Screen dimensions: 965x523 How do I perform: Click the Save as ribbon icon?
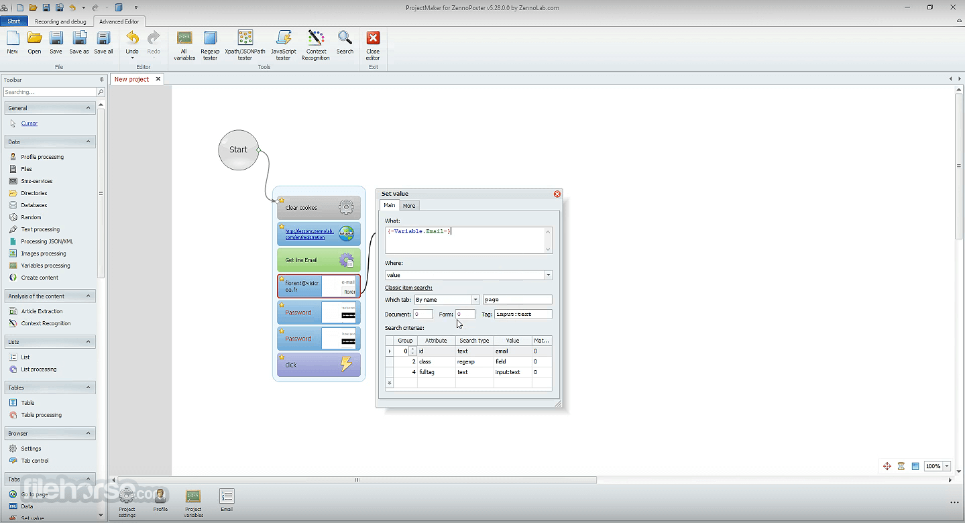point(79,42)
